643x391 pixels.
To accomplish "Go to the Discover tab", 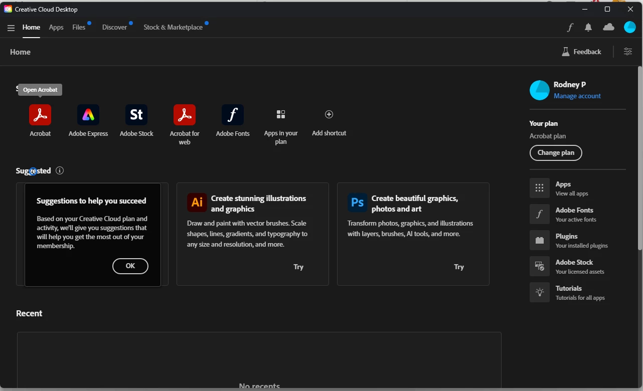I will pyautogui.click(x=114, y=27).
